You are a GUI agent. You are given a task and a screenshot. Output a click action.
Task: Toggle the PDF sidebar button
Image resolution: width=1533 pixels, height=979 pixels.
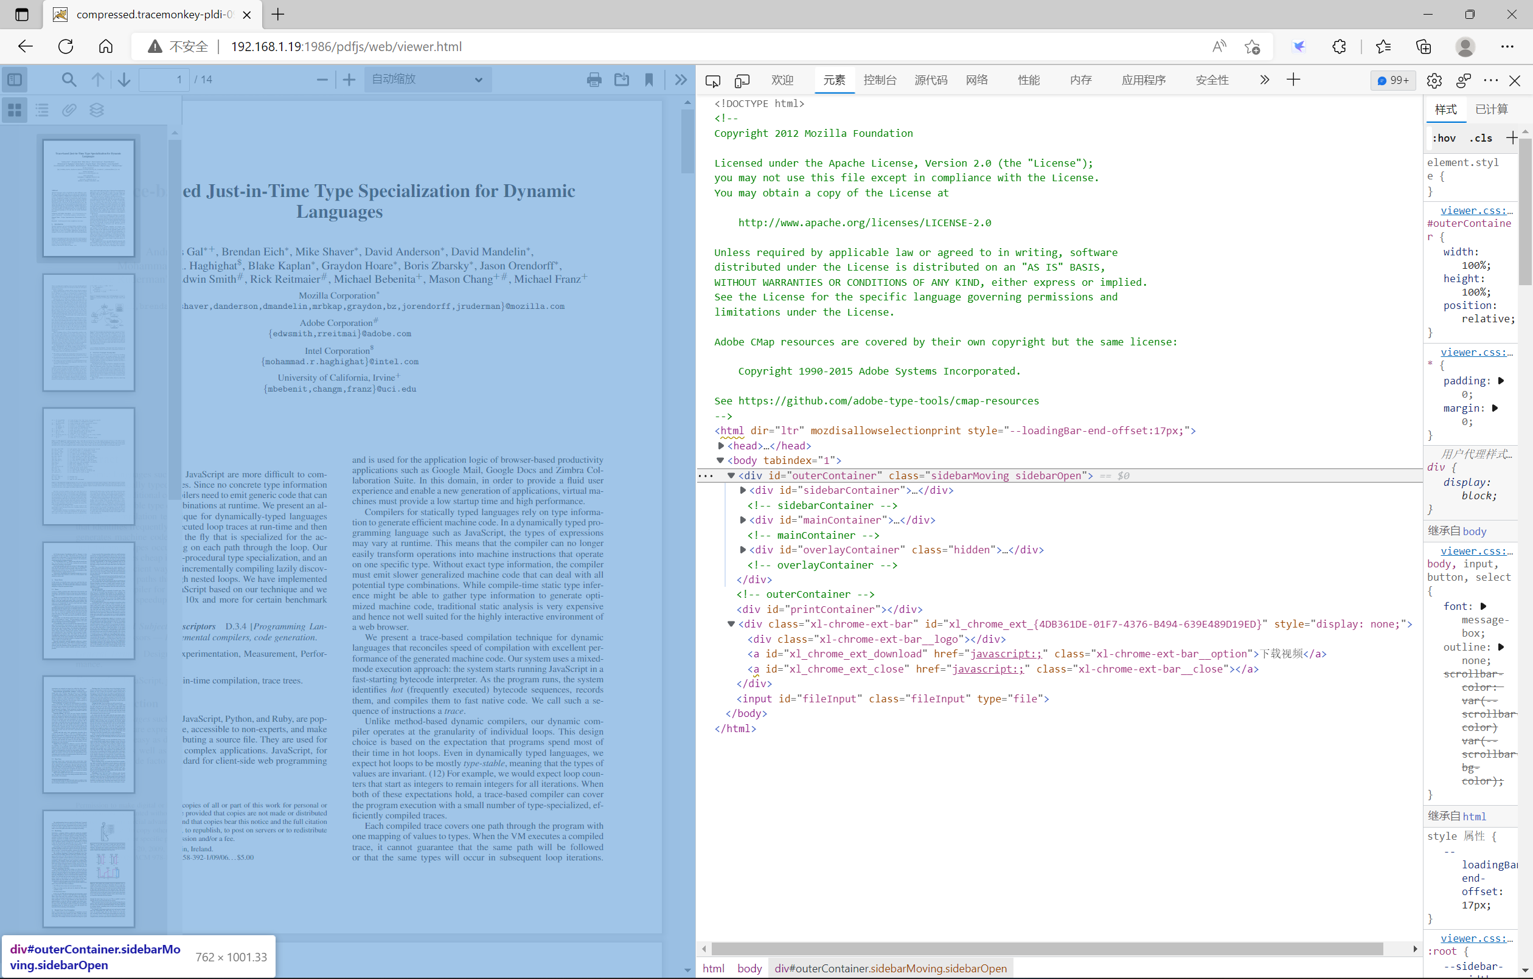coord(15,80)
